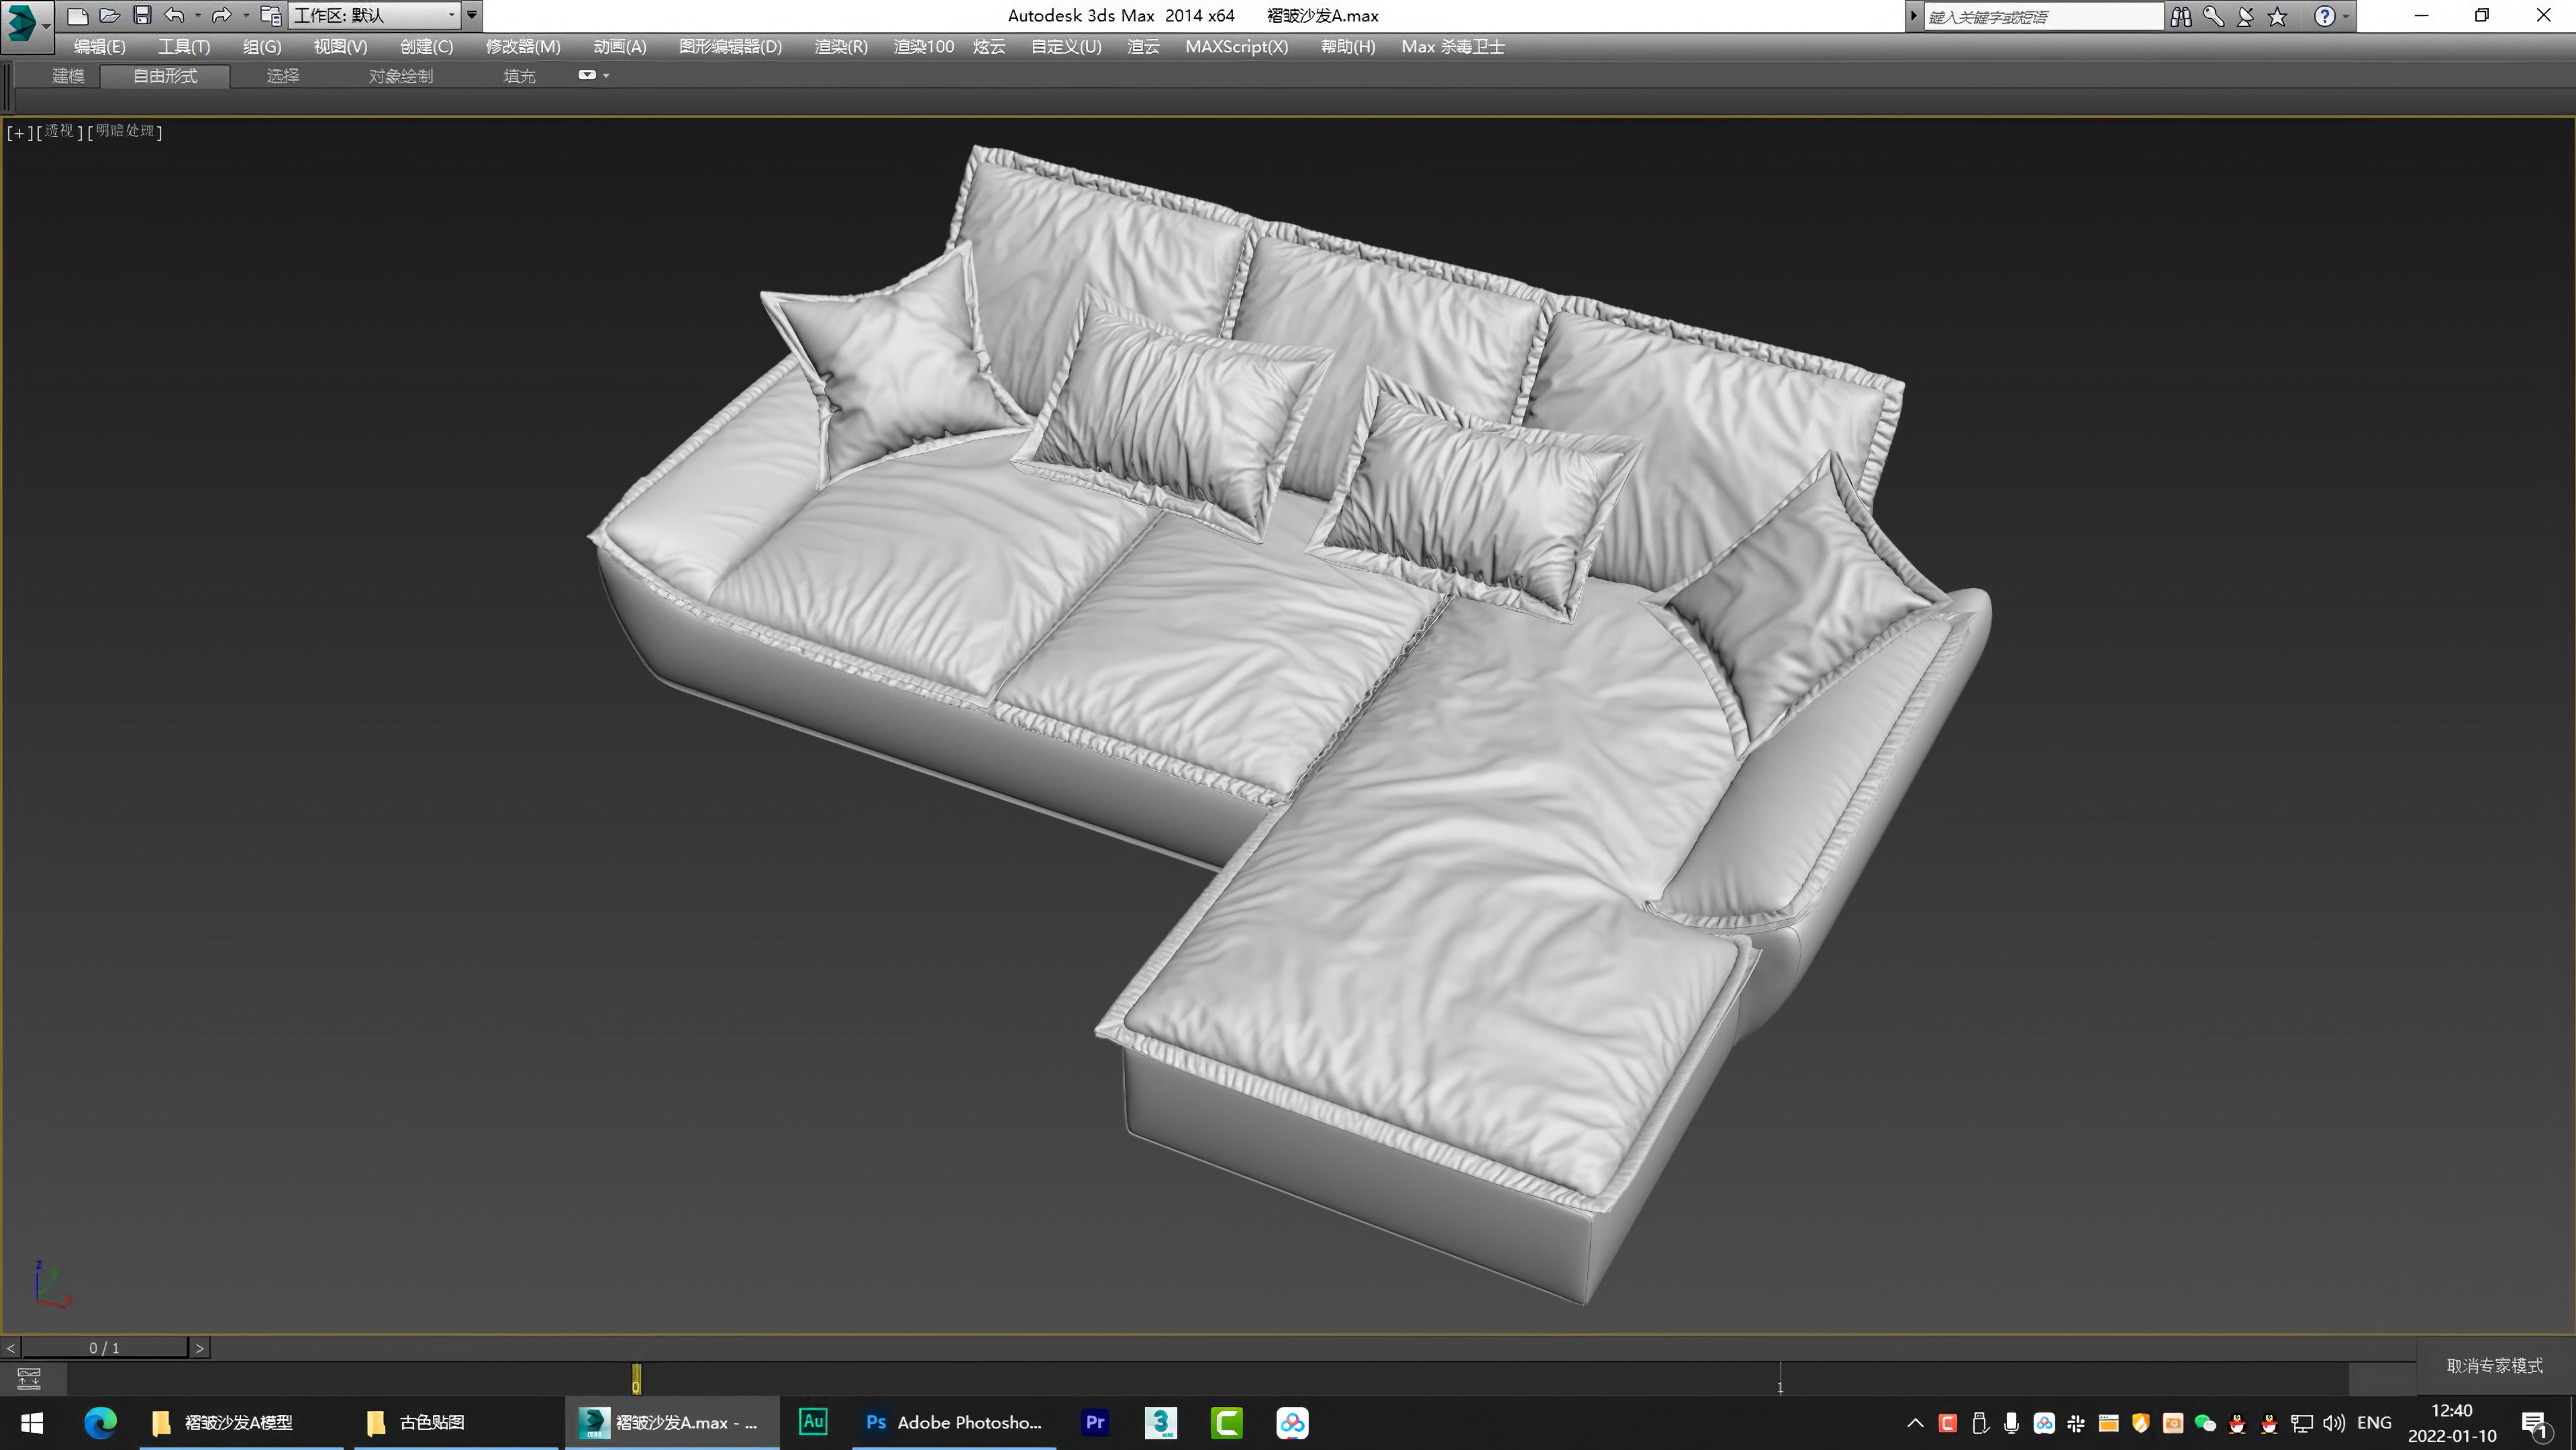
Task: Open the 工作区: 默认 workspace dropdown
Action: tap(370, 15)
